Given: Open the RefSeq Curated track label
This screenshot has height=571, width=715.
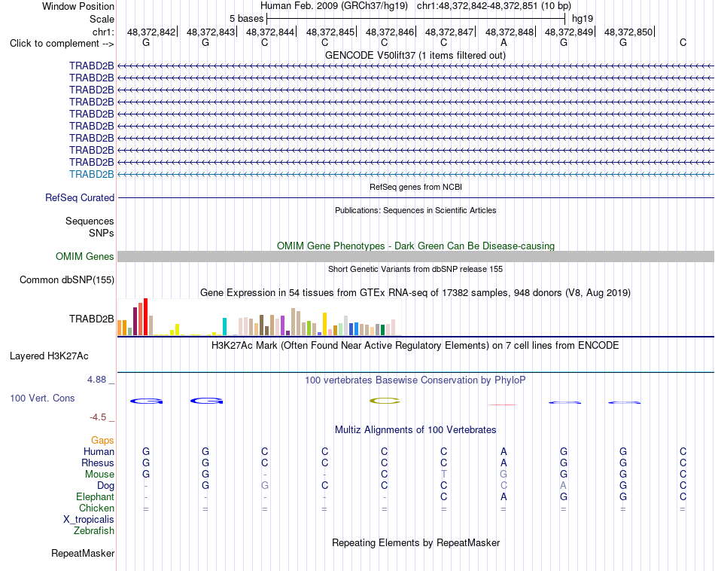Looking at the screenshot, I should click(80, 197).
